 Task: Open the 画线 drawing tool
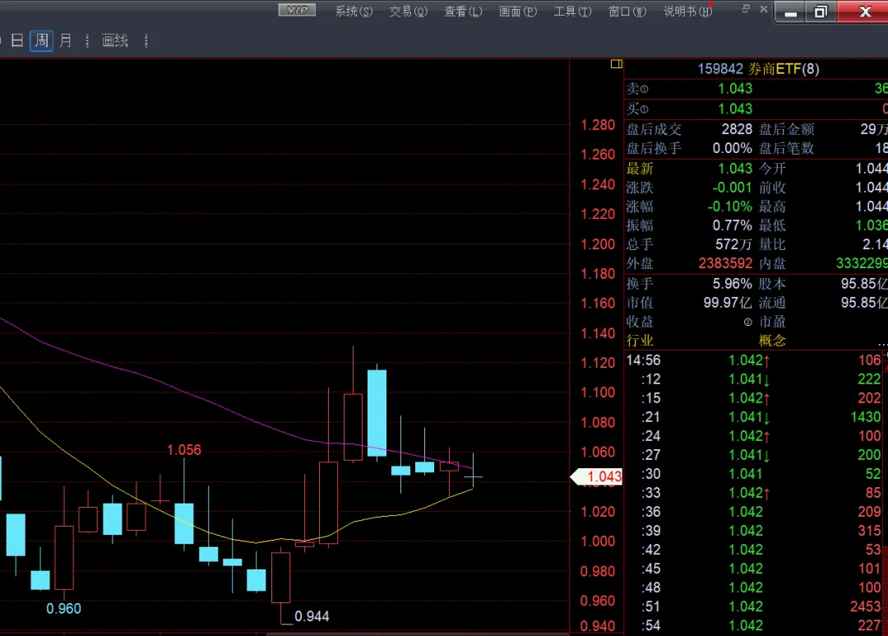[x=115, y=41]
